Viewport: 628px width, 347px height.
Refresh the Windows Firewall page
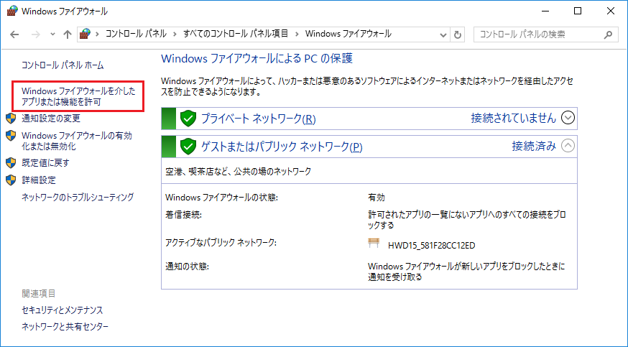tap(458, 34)
